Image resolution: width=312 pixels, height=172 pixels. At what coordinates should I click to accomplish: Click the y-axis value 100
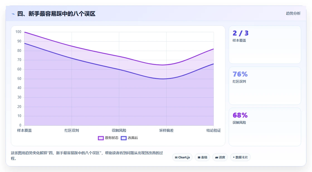point(18,32)
